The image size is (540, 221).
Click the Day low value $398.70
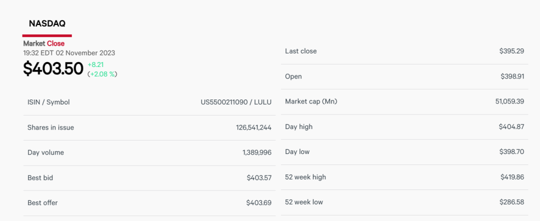pos(512,151)
